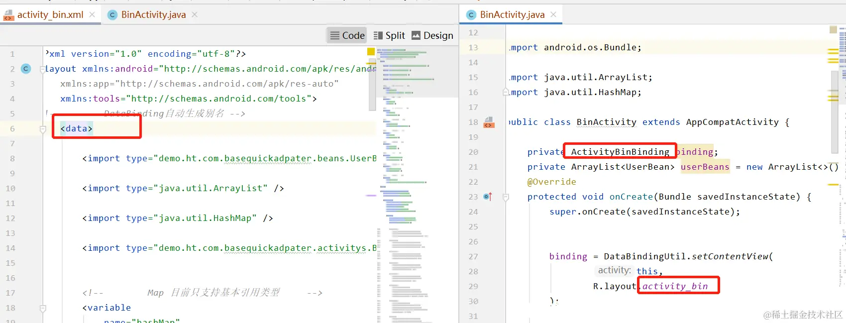Click the android.os.Bundle import statement
This screenshot has width=846, height=323.
[575, 47]
